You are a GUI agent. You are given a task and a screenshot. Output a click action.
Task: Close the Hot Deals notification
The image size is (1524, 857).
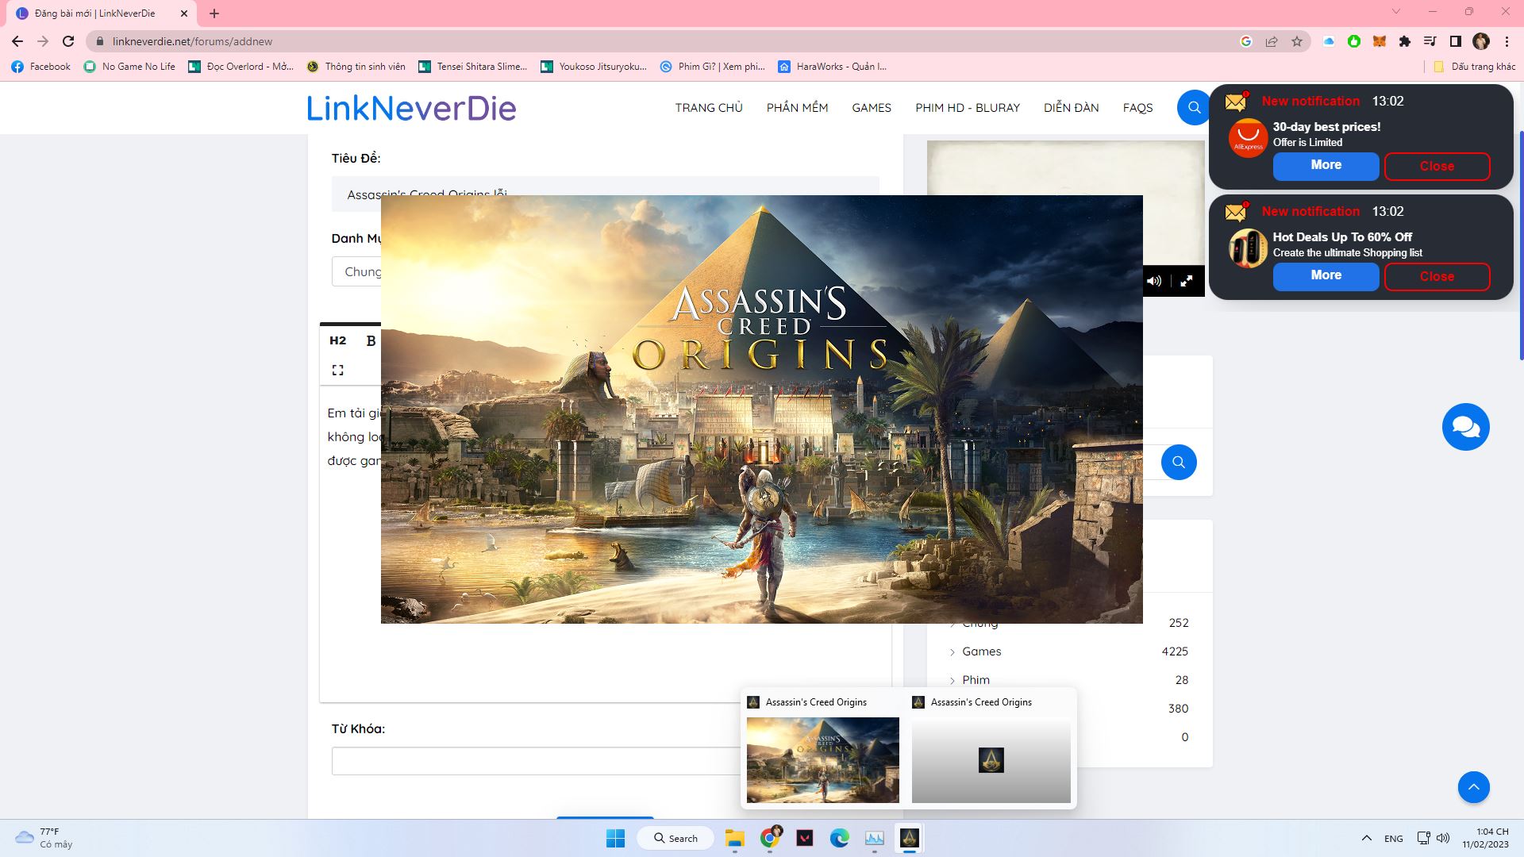pos(1437,276)
